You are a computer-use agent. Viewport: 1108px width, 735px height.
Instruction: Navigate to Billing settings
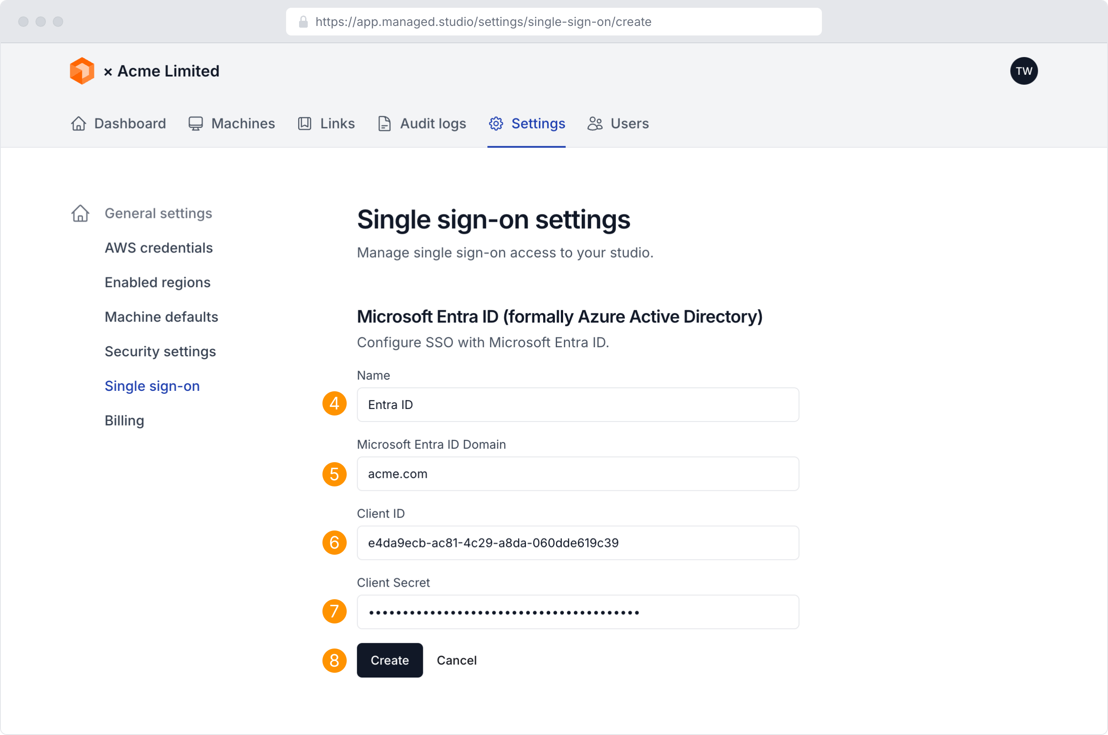tap(124, 421)
